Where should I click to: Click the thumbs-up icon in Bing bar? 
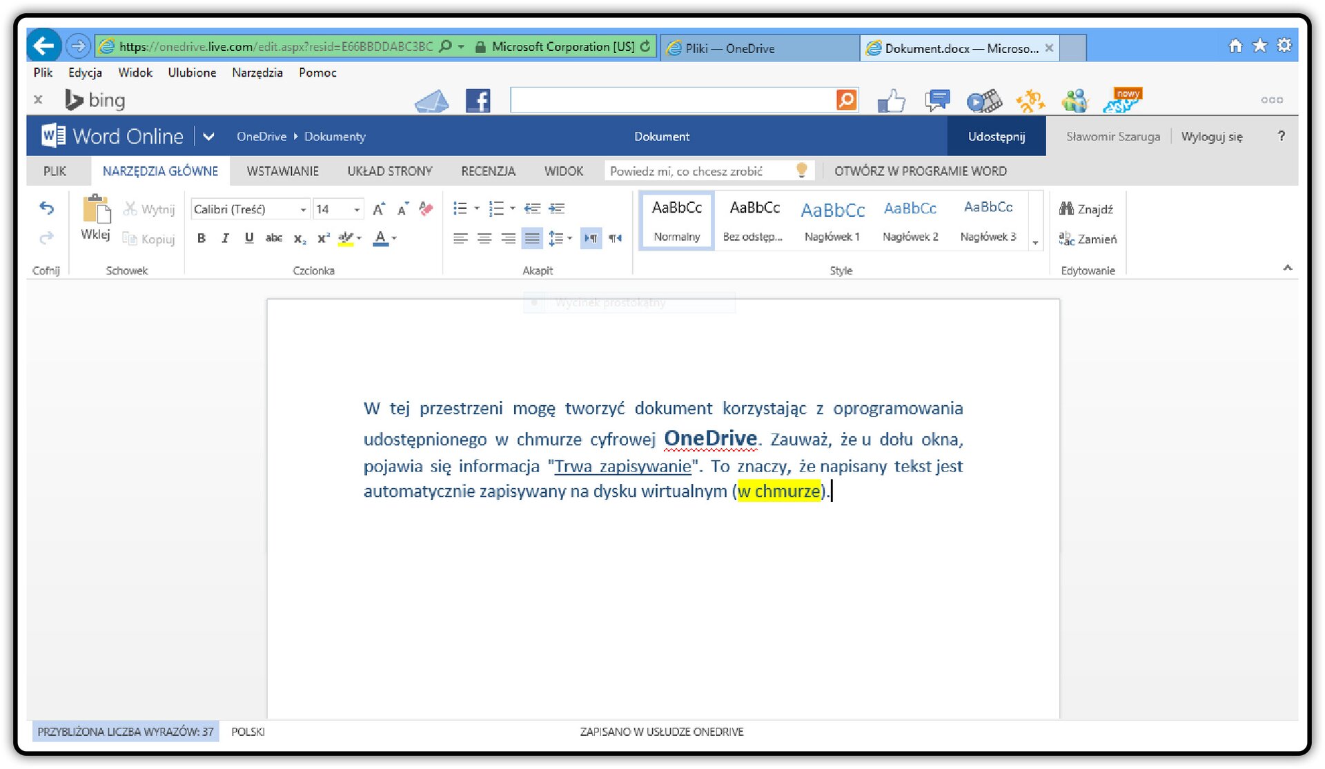[x=892, y=101]
